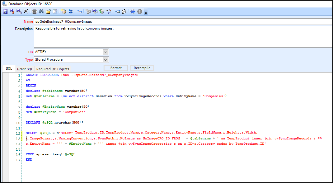Click the END keyword on line 17
Image resolution: width=333 pixels, height=183 pixels.
[x=29, y=160]
